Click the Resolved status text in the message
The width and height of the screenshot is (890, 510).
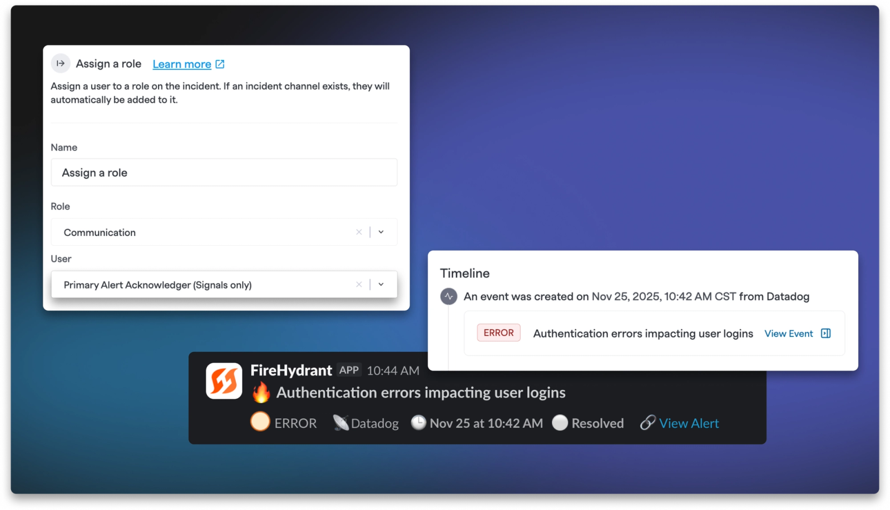598,423
